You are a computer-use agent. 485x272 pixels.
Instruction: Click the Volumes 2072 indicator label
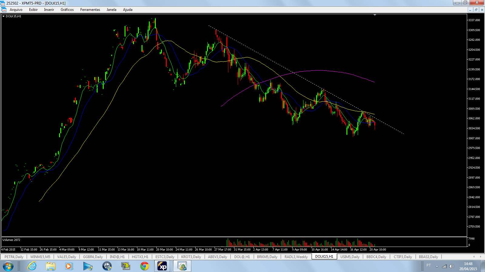click(11, 240)
